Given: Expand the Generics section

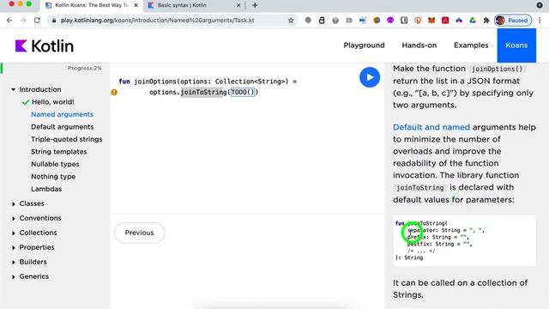Looking at the screenshot, I should (14, 276).
